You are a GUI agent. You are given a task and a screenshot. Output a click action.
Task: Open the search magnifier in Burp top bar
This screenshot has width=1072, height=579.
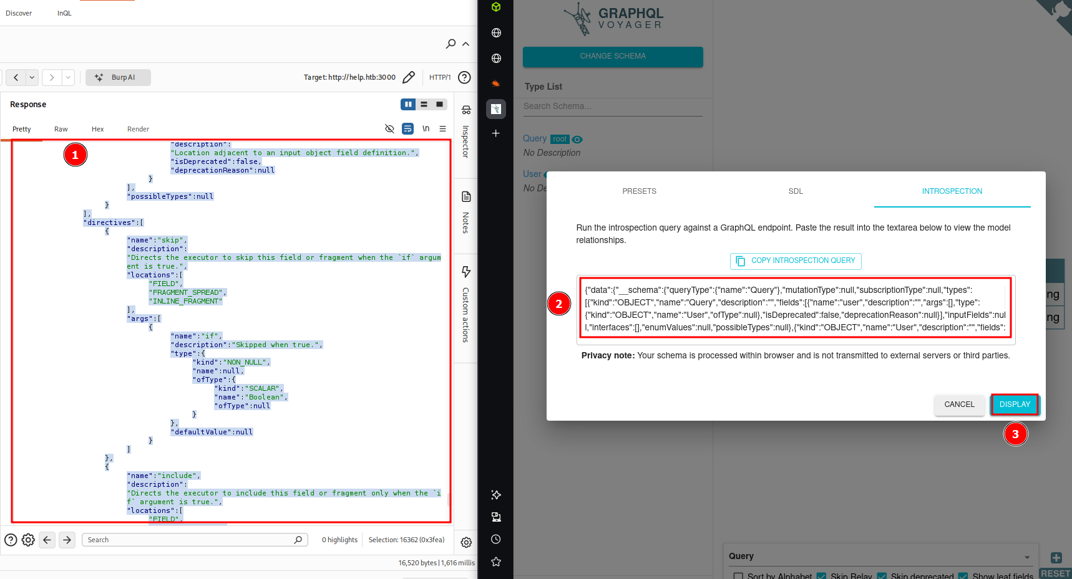[451, 44]
